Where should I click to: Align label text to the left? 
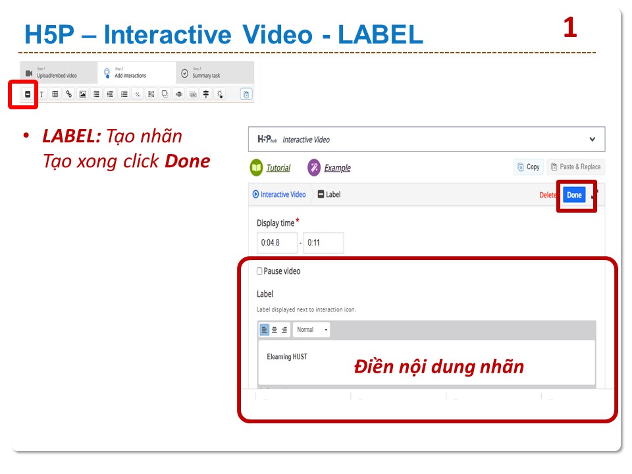[264, 330]
